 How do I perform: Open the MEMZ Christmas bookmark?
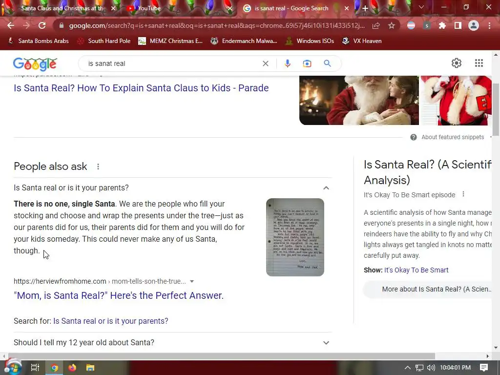(170, 41)
